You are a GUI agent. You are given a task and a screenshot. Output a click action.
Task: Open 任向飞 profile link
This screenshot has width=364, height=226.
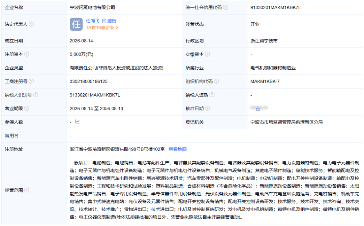click(93, 21)
